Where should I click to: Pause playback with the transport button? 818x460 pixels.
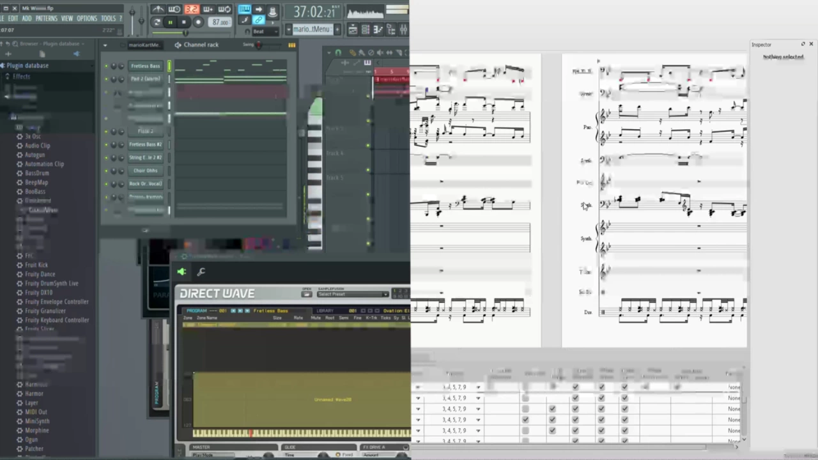170,22
